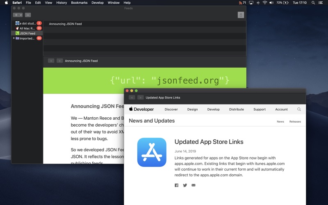Click the Releases link
Viewport: 328px width, 205px height.
295,121
